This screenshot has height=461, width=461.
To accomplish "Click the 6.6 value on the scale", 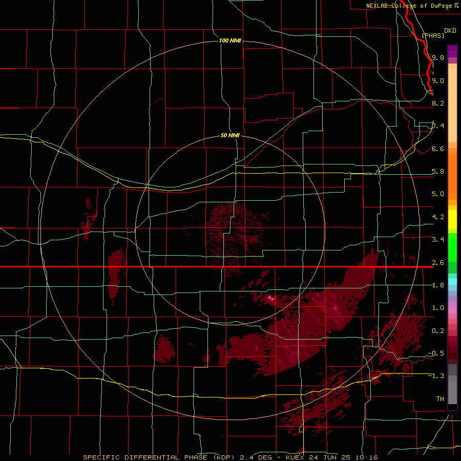I will tap(438, 149).
